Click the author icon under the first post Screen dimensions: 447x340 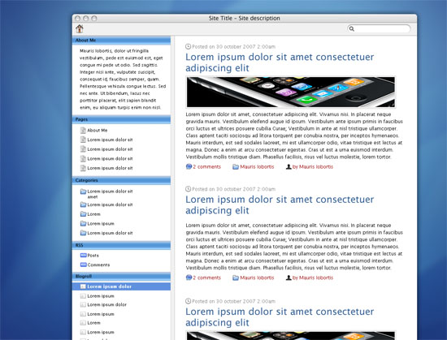(x=289, y=166)
